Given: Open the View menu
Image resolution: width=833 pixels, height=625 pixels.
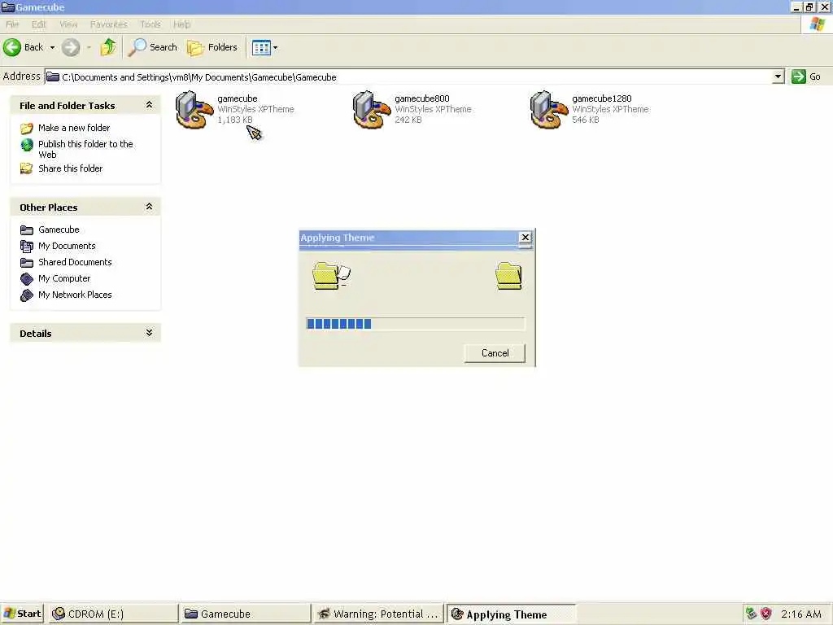Looking at the screenshot, I should tap(68, 24).
